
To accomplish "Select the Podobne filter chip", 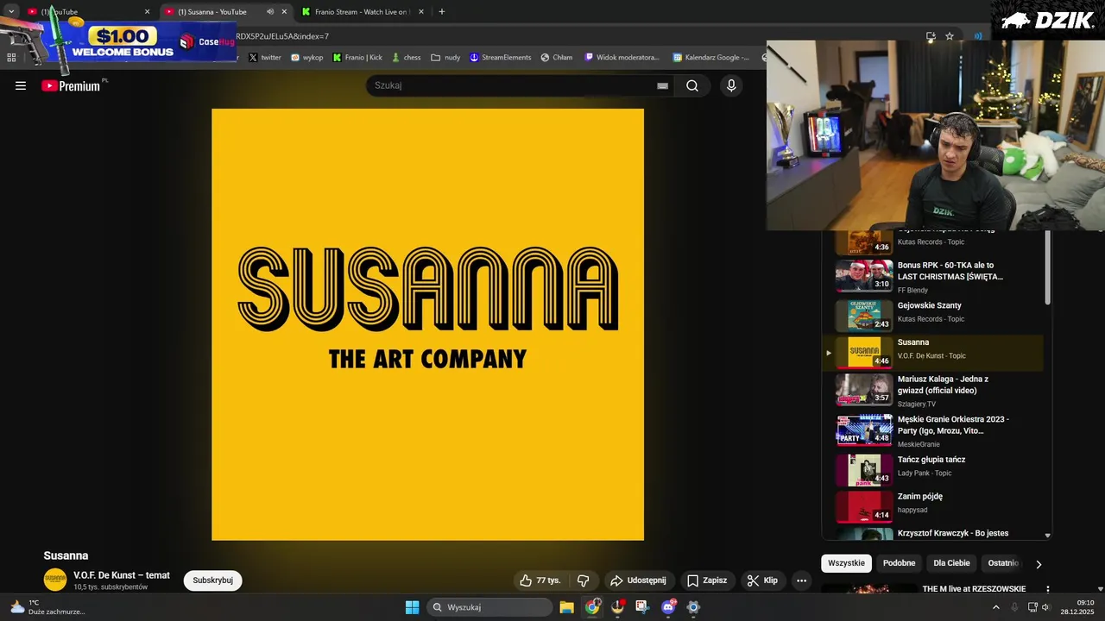I will point(899,563).
